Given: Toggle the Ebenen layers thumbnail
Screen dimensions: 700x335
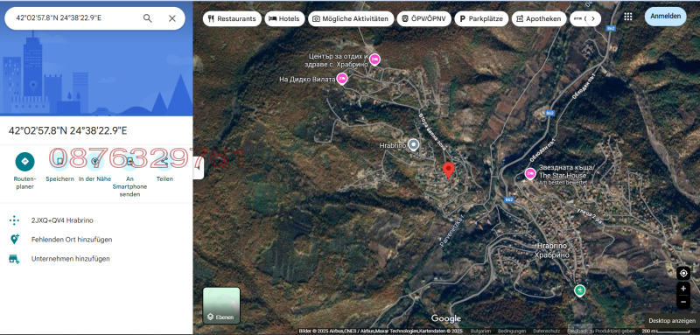Looking at the screenshot, I should [221, 305].
